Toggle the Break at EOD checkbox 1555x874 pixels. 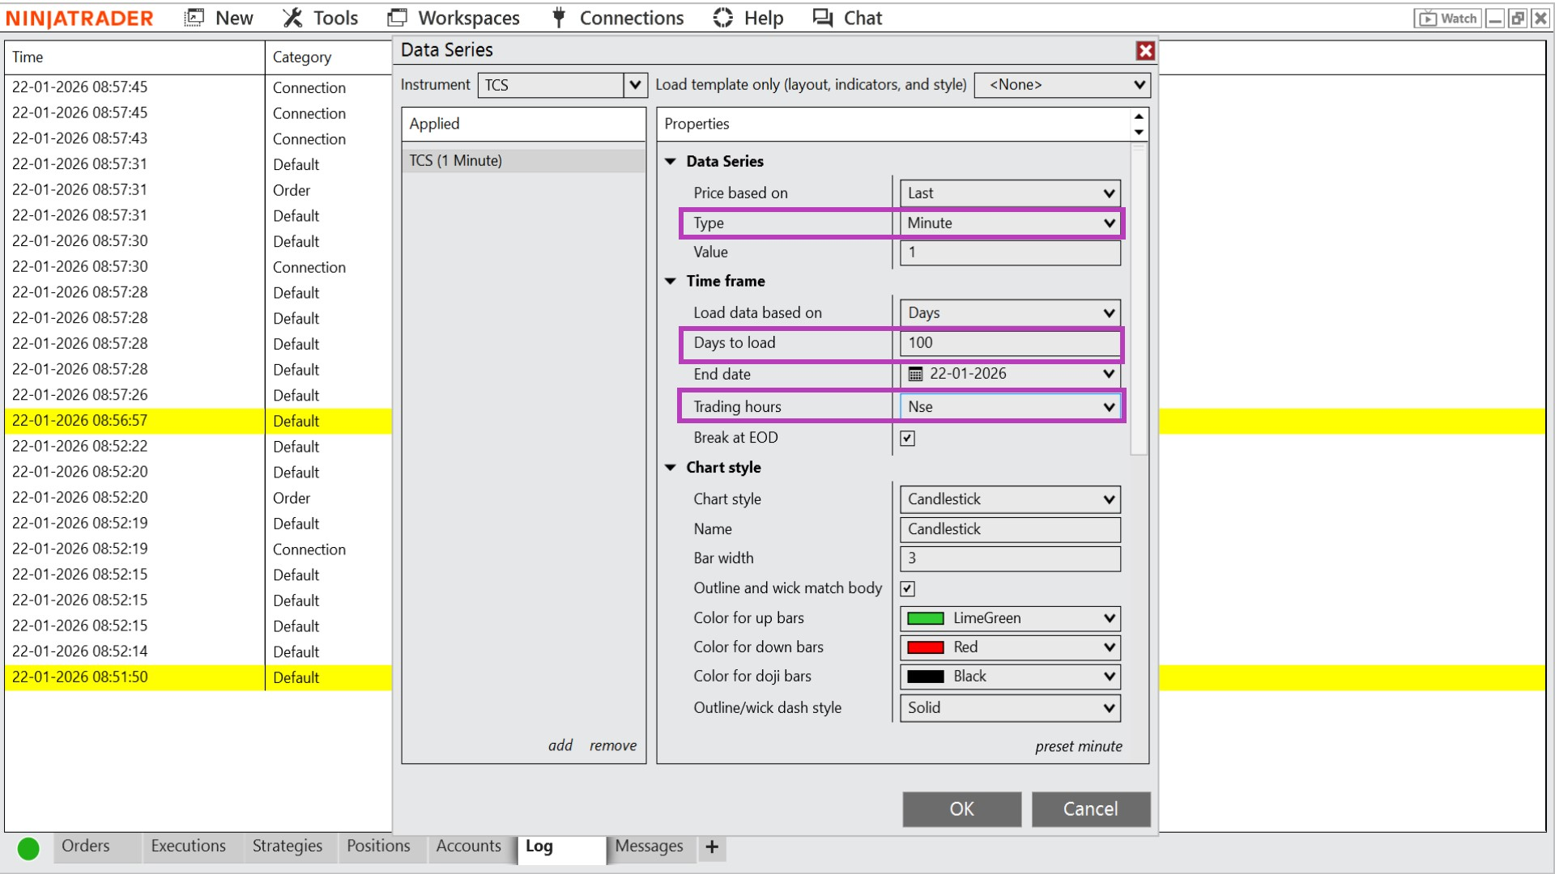(x=908, y=439)
